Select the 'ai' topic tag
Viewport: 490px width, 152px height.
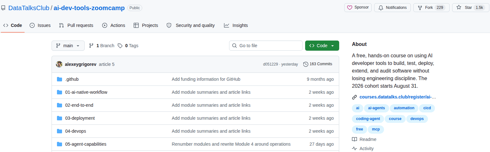pos(358,108)
